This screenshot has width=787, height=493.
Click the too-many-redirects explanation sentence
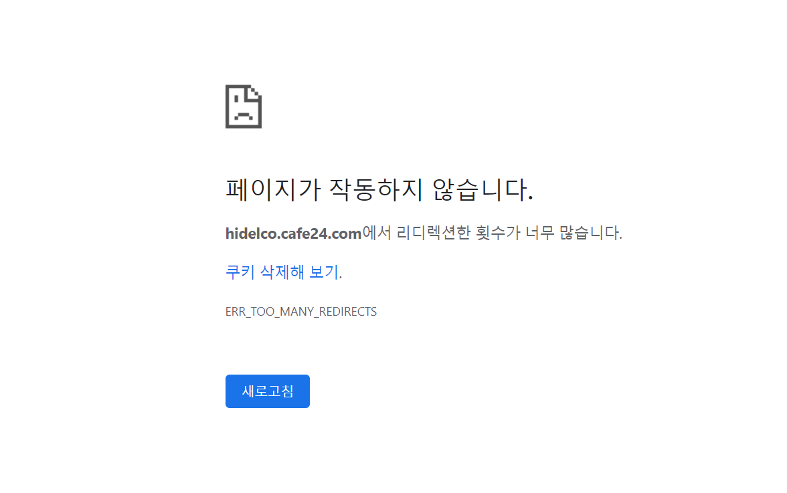[424, 233]
